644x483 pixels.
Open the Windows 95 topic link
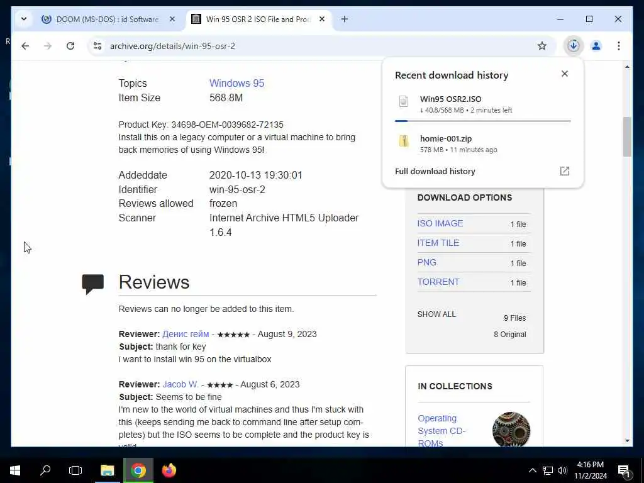click(x=236, y=83)
